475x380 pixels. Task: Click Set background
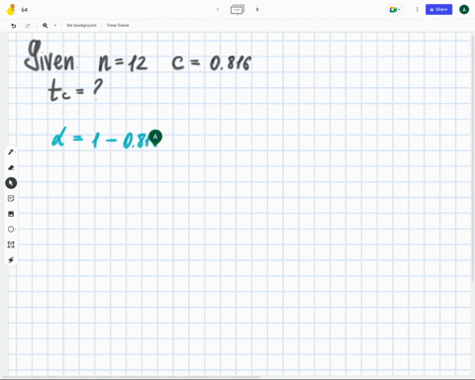81,26
